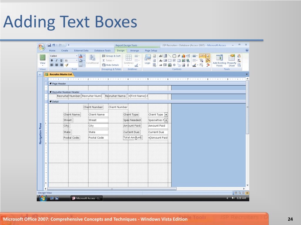The image size is (301, 225).
Task: Select the Detail section bar
Action: [x=147, y=102]
